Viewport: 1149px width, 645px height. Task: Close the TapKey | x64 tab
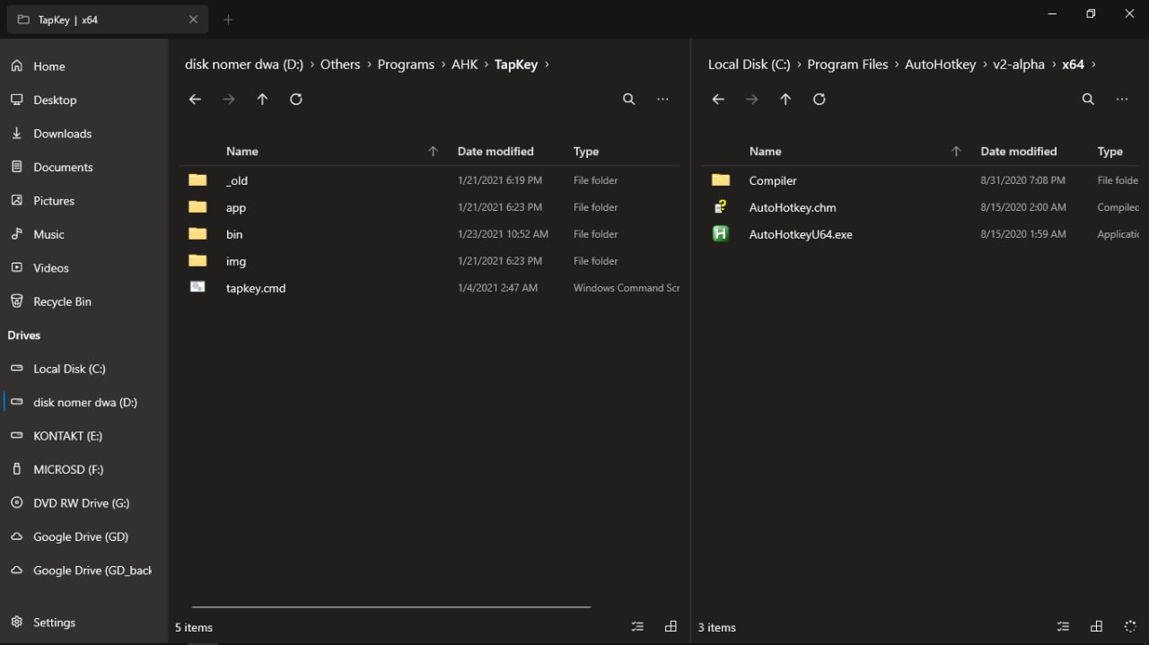tap(193, 19)
